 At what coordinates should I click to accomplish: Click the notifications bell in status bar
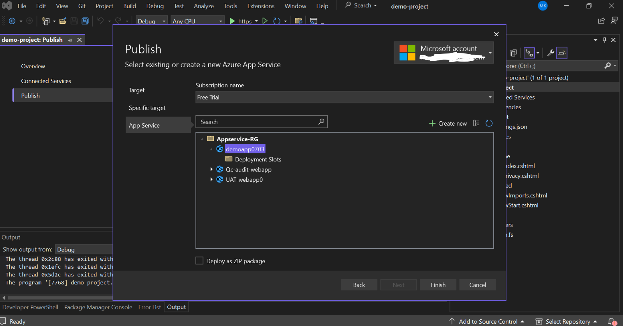(612, 322)
